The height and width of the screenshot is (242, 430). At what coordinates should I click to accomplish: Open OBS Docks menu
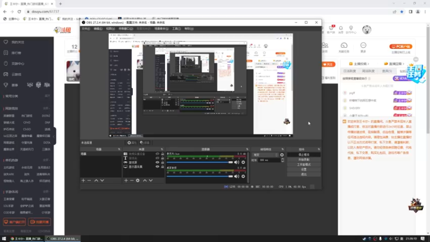tap(126, 29)
